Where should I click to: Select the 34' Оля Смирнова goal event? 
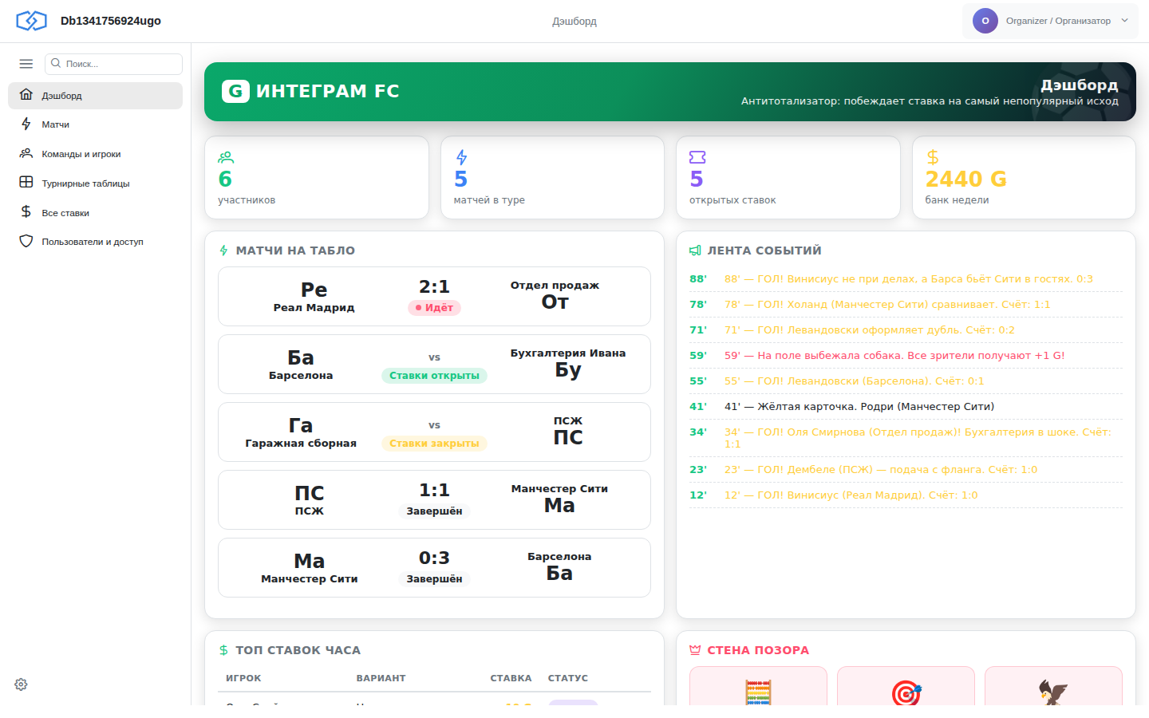tap(906, 438)
